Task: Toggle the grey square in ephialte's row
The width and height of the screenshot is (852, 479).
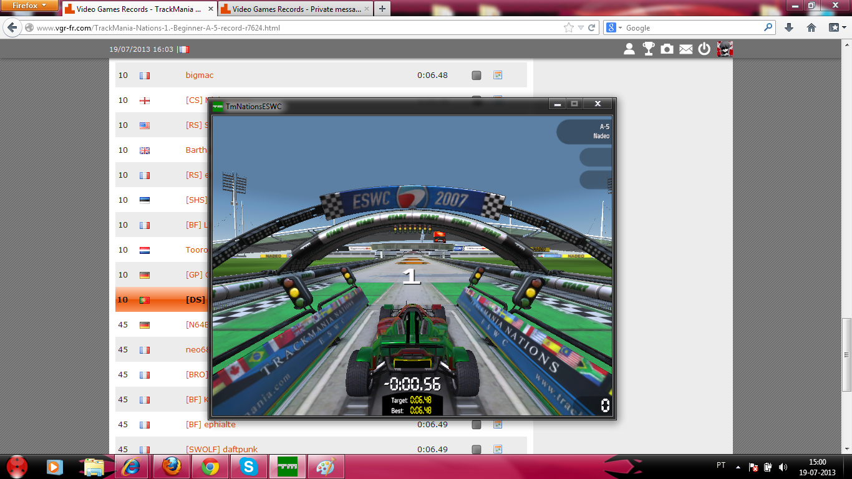Action: coord(477,424)
